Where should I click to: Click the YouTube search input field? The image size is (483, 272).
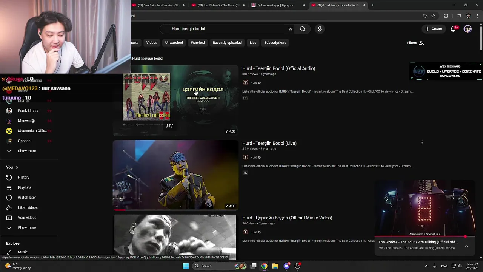click(226, 29)
